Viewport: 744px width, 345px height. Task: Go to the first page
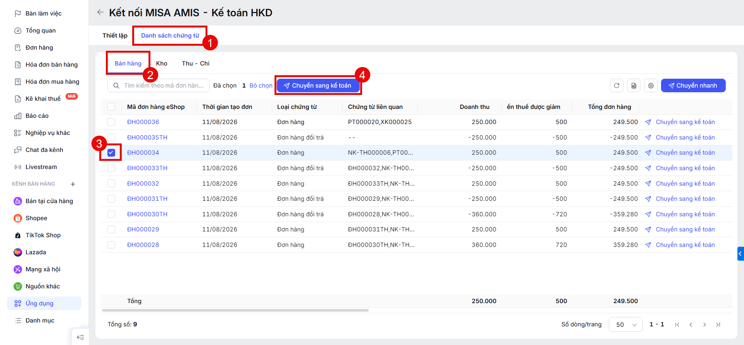pyautogui.click(x=677, y=325)
